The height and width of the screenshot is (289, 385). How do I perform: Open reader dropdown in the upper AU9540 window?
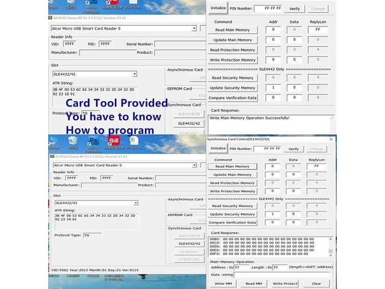click(x=194, y=28)
